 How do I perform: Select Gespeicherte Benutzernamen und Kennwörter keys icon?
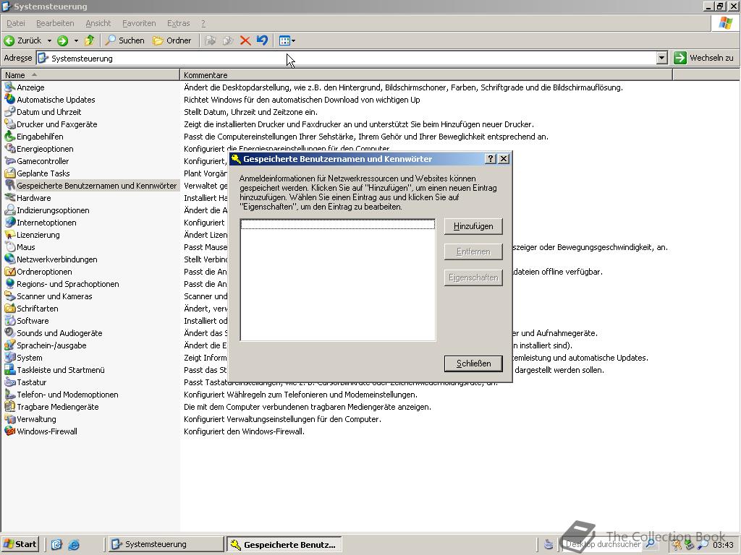tap(10, 185)
